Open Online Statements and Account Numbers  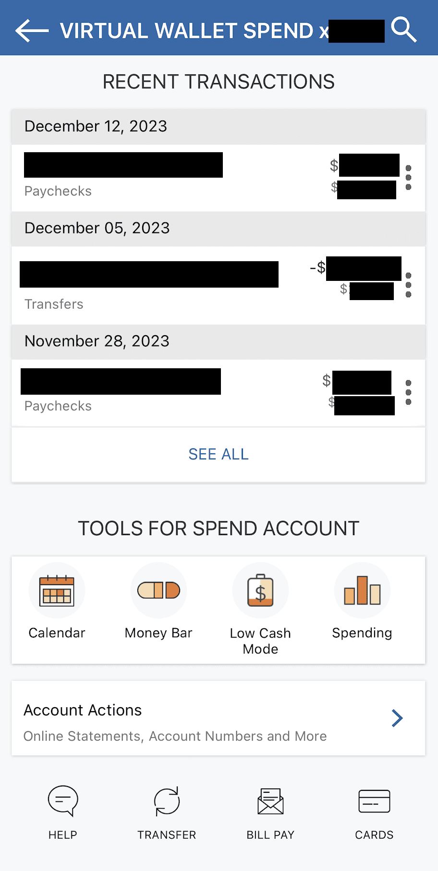175,736
